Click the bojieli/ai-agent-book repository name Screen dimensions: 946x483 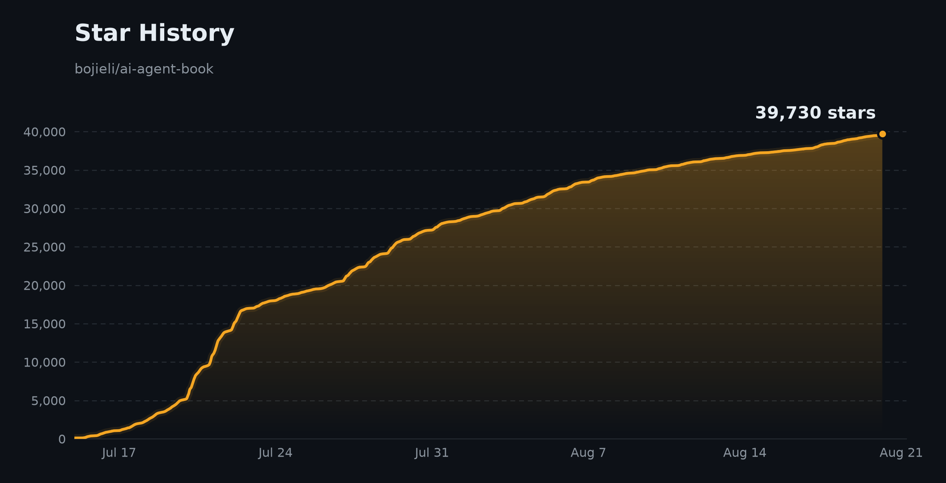(x=144, y=69)
